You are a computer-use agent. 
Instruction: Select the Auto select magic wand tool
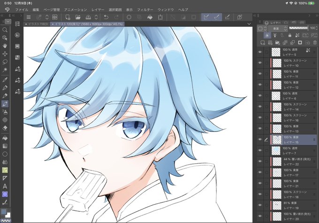pos(5,70)
